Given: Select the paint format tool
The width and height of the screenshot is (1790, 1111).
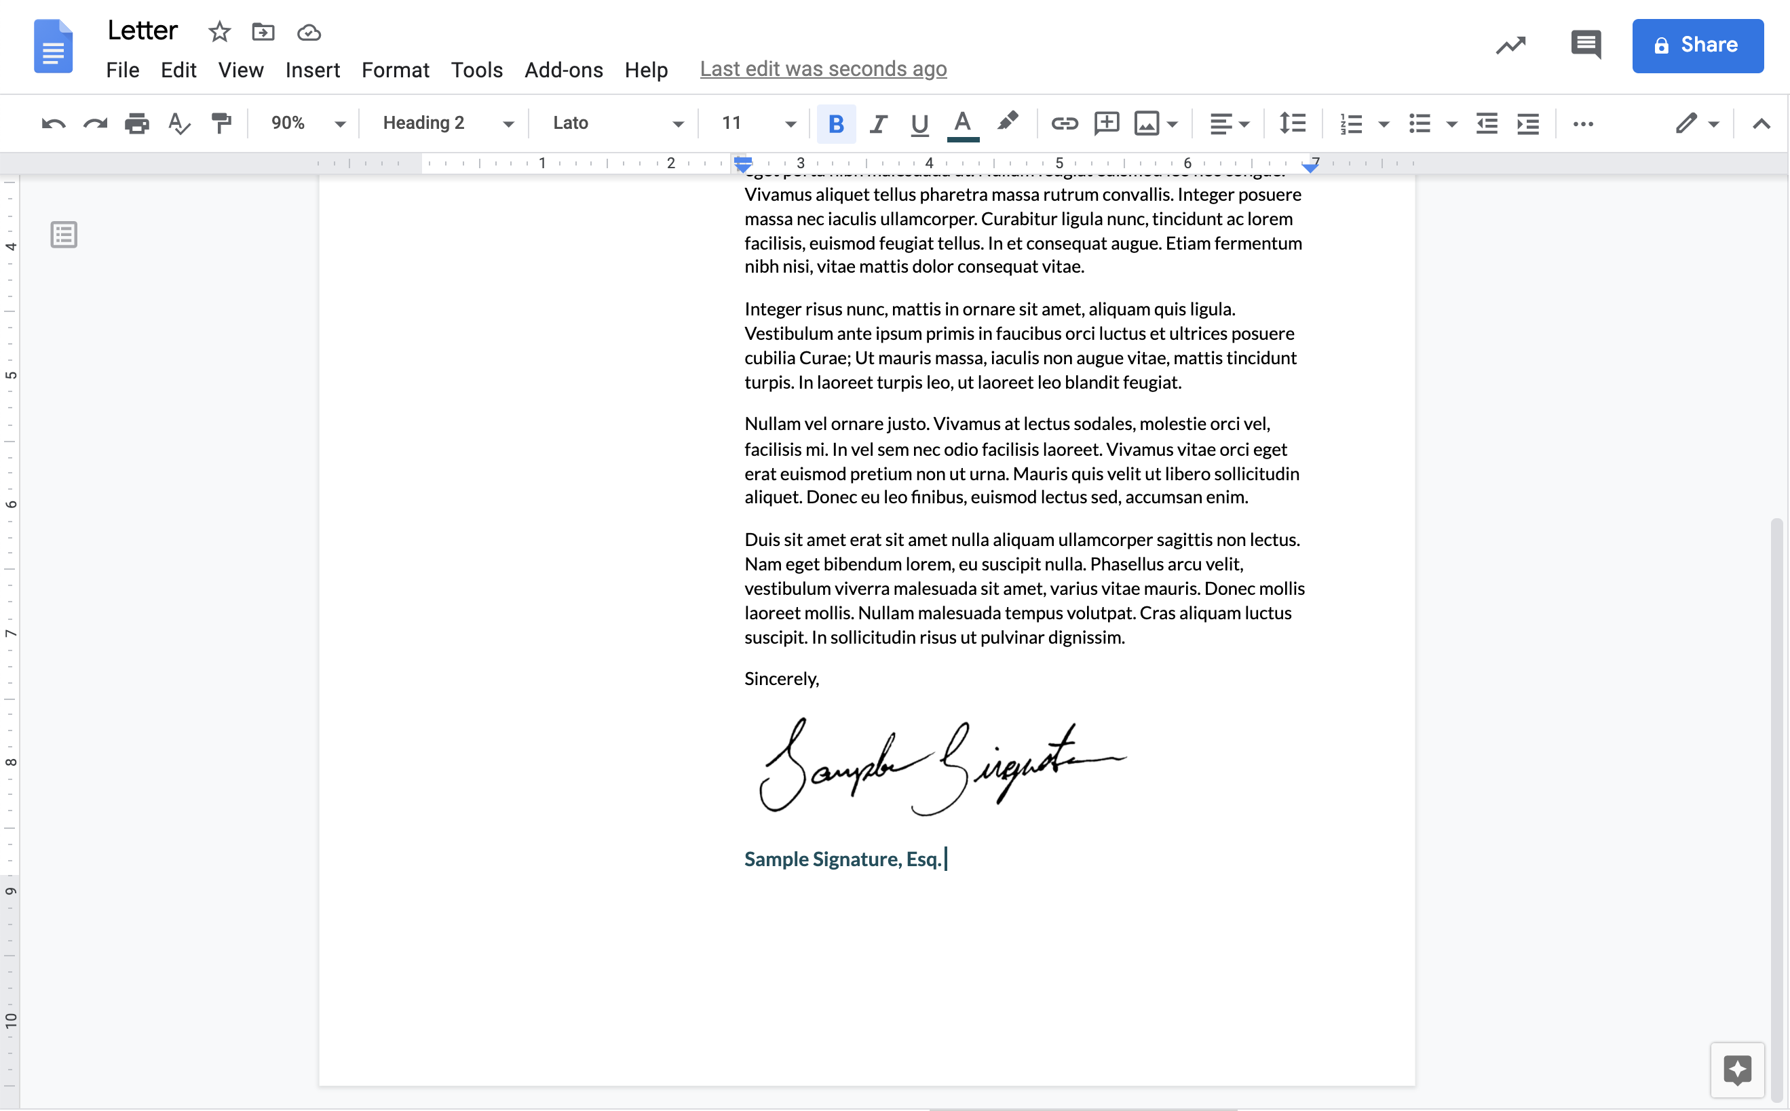Looking at the screenshot, I should coord(221,123).
